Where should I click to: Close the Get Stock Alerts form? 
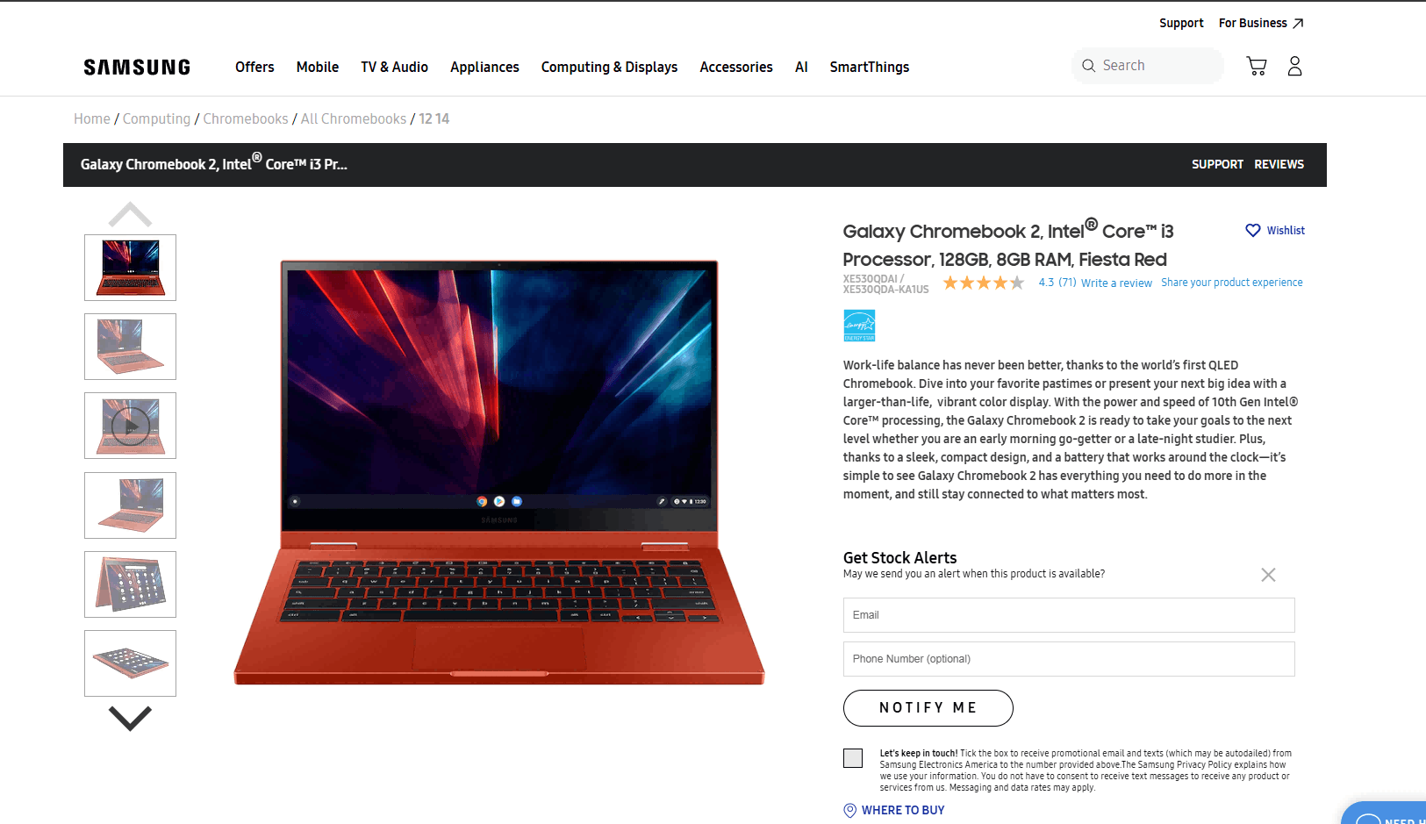[x=1268, y=575]
